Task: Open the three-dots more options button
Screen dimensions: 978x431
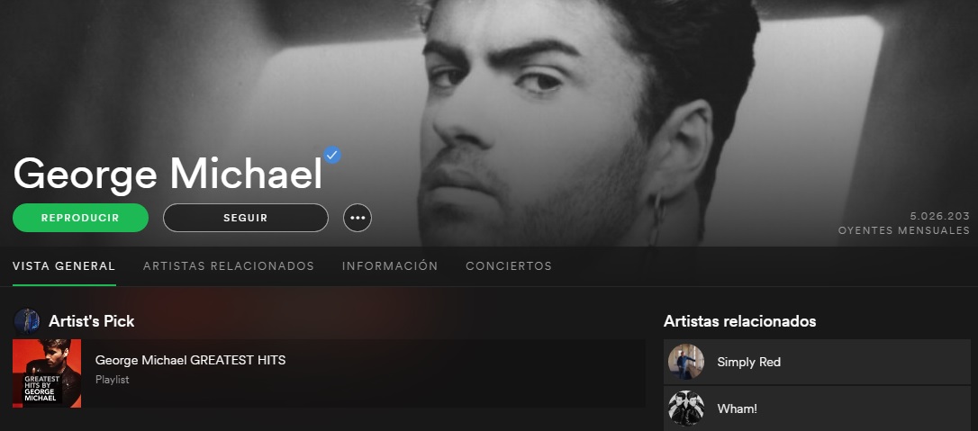Action: 358,218
